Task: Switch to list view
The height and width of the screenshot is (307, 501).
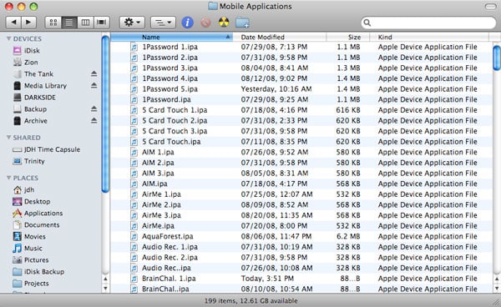Action: (69, 23)
